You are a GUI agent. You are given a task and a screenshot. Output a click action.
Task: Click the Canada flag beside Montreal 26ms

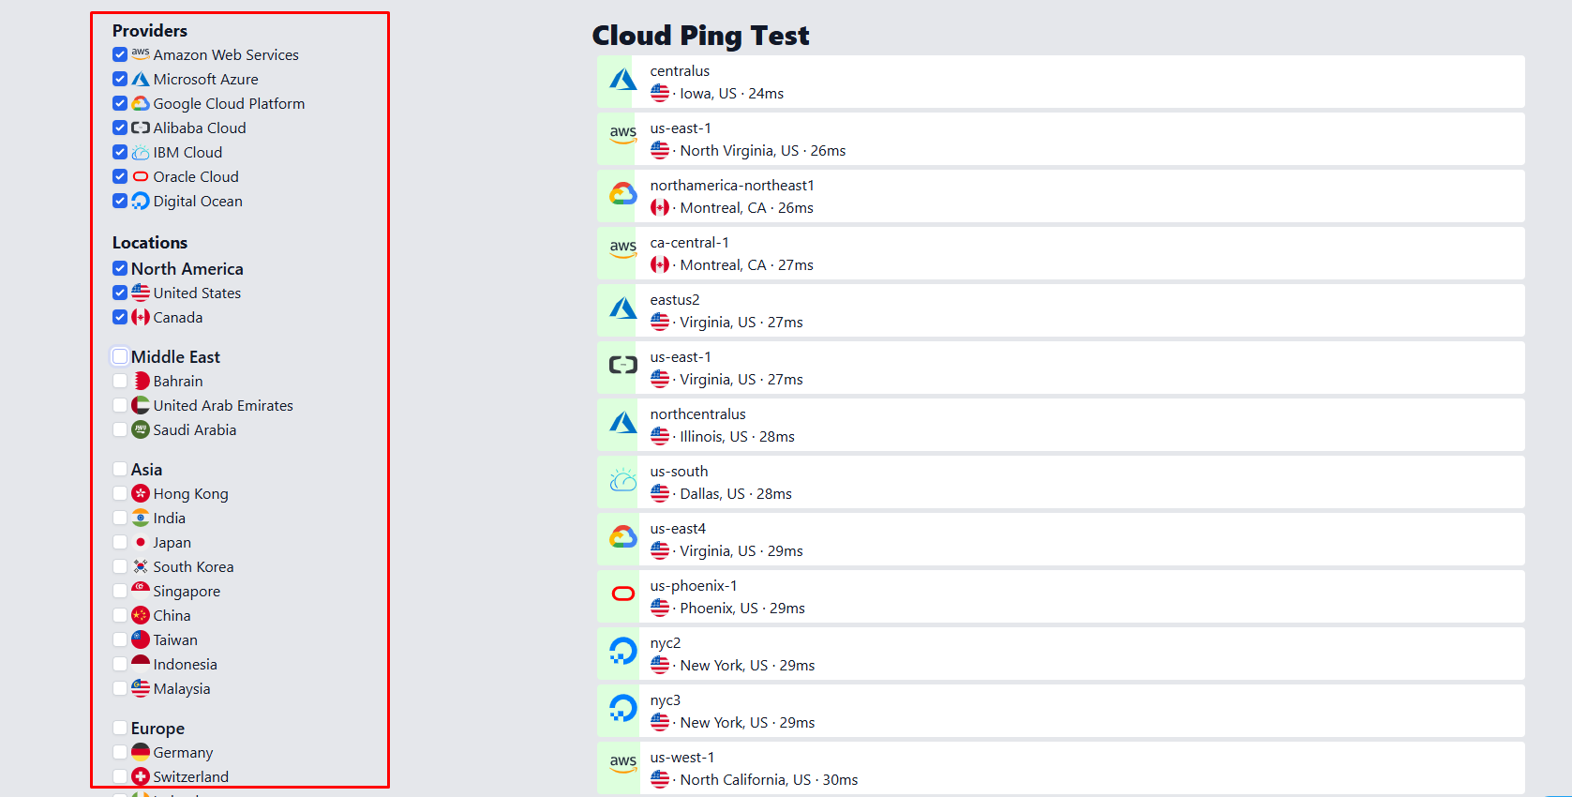click(x=660, y=208)
